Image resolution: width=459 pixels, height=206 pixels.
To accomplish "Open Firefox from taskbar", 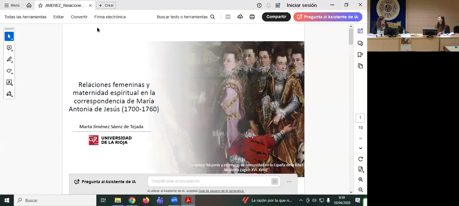I will (146, 200).
